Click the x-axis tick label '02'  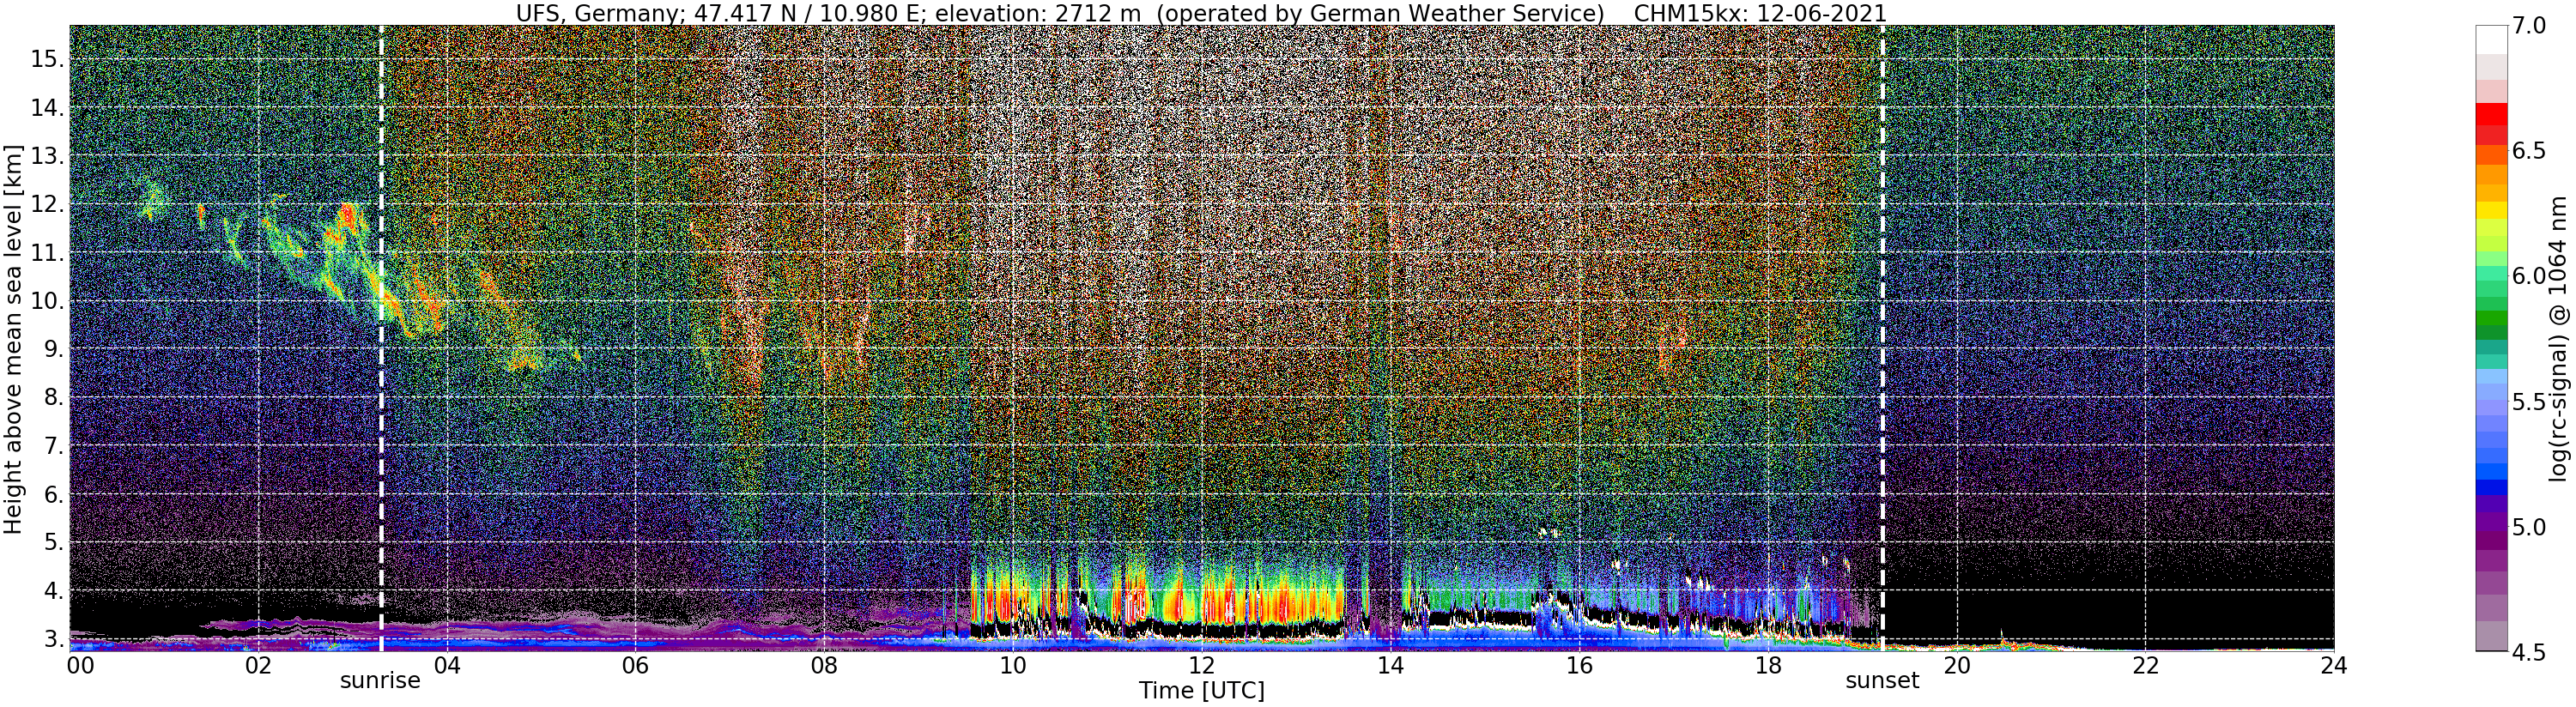[x=258, y=666]
